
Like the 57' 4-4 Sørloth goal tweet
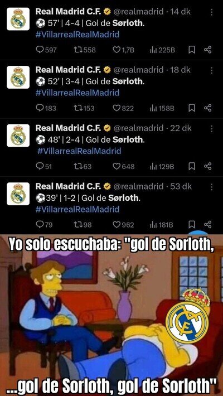point(123,50)
